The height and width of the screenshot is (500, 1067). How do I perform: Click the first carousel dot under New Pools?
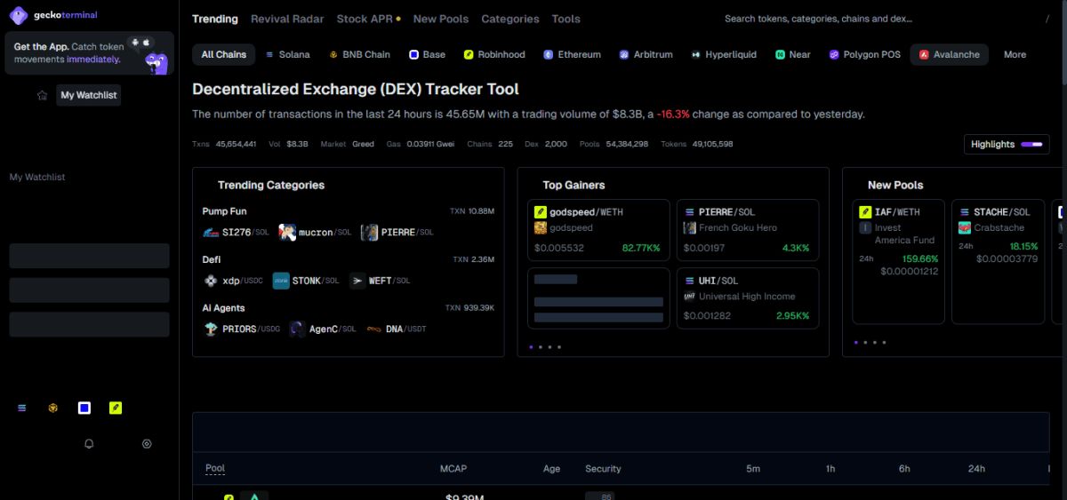(x=856, y=342)
